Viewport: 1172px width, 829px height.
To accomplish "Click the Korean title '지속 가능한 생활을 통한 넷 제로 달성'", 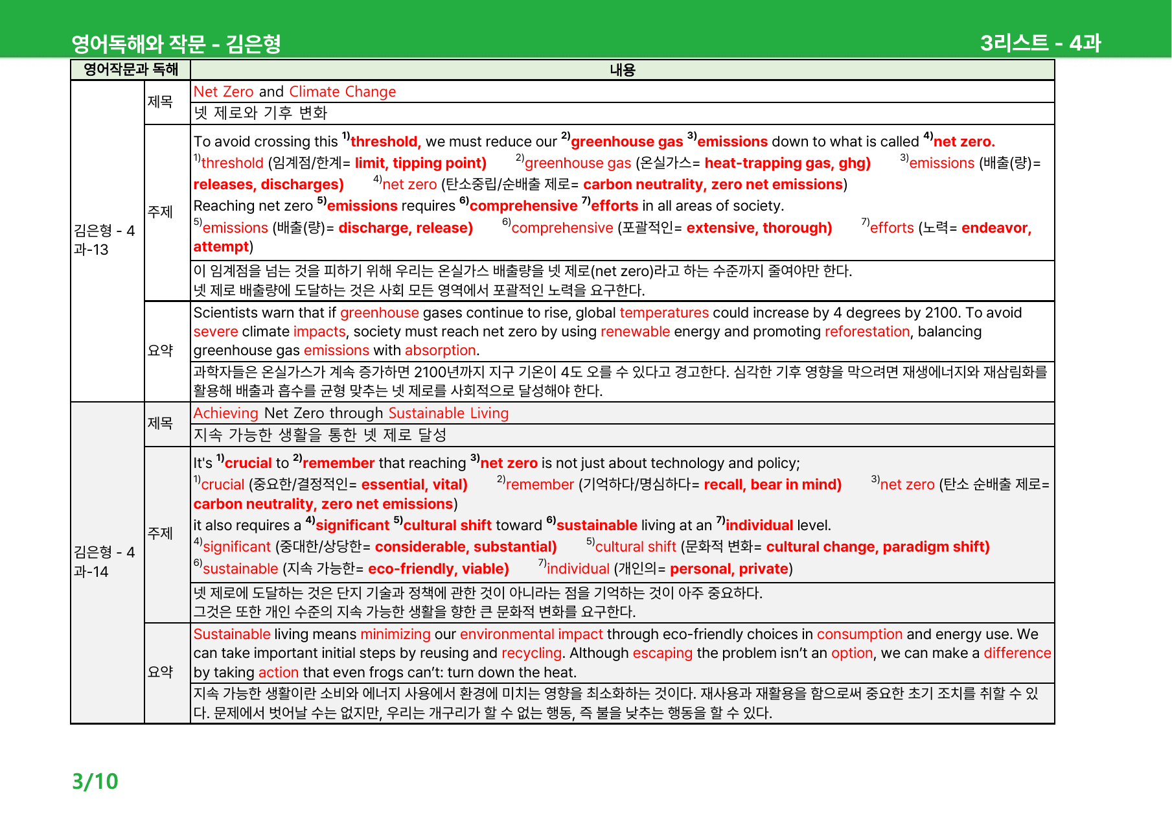I will (x=320, y=434).
